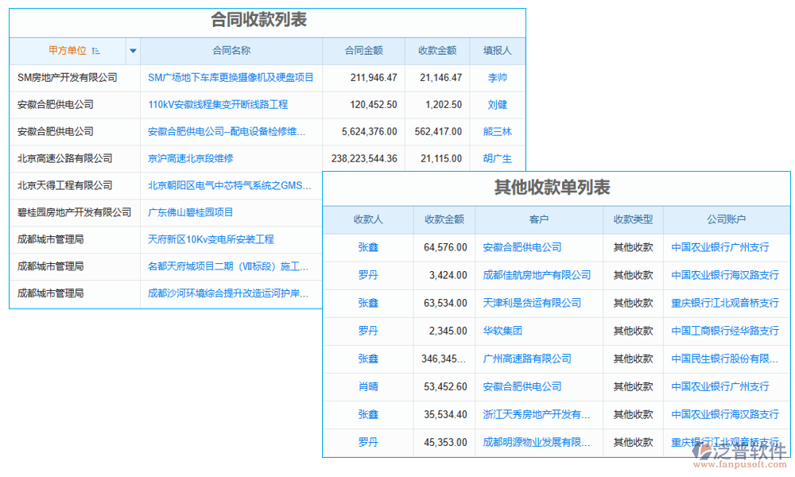
Task: Click the 收款类型 column header
Action: (x=632, y=219)
